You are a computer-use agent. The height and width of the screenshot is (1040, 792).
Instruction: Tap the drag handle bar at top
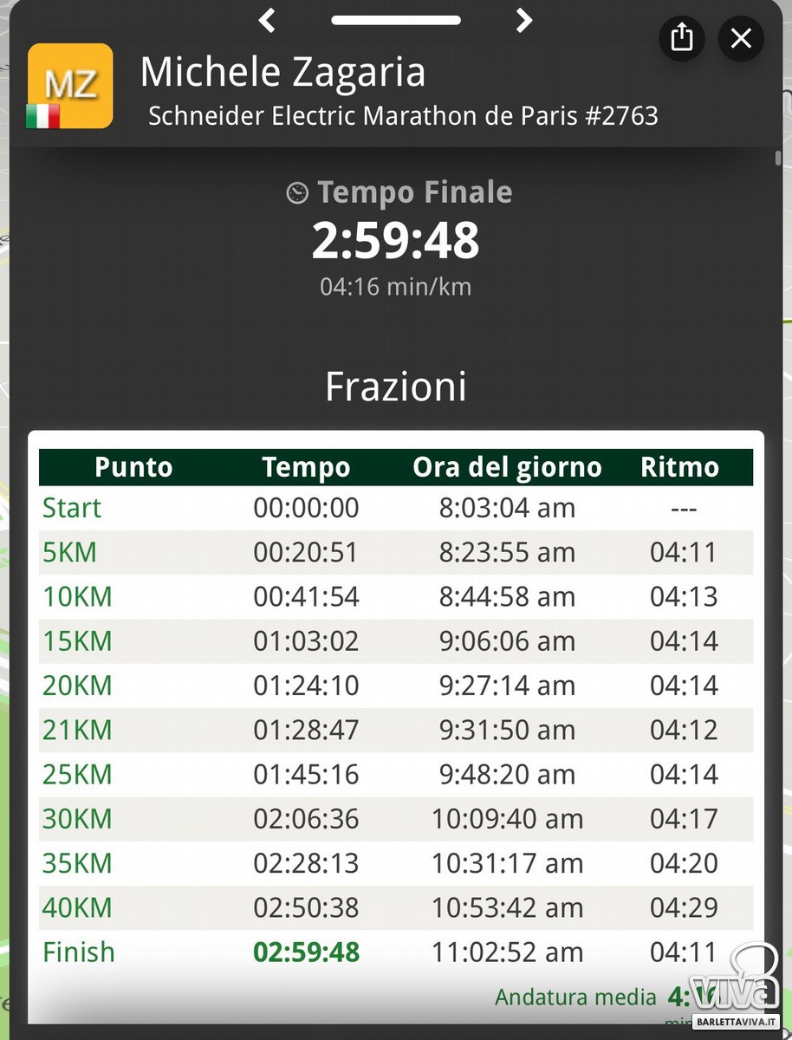tap(395, 20)
